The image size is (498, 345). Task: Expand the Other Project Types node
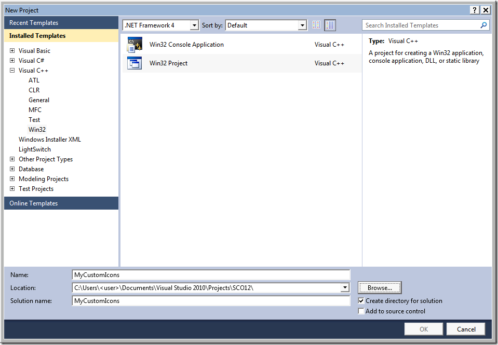[11, 159]
